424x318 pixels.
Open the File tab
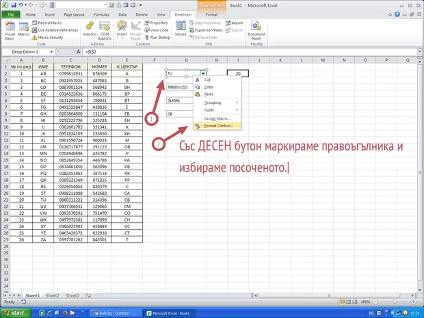[x=11, y=14]
